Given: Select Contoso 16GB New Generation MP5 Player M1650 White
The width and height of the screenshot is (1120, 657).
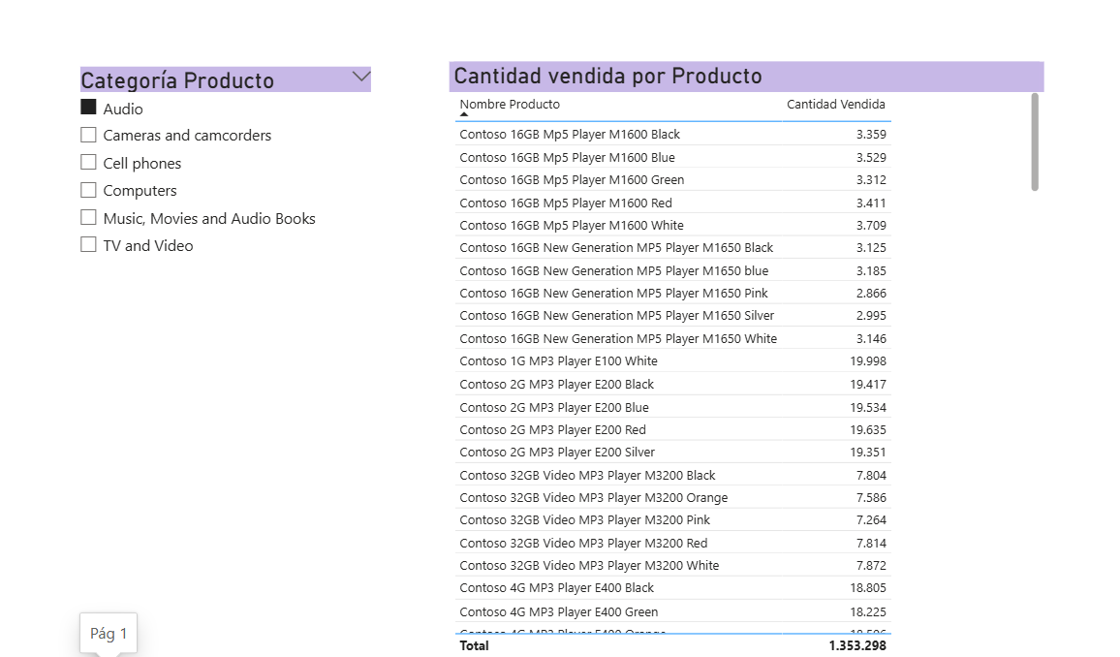Looking at the screenshot, I should [x=672, y=338].
